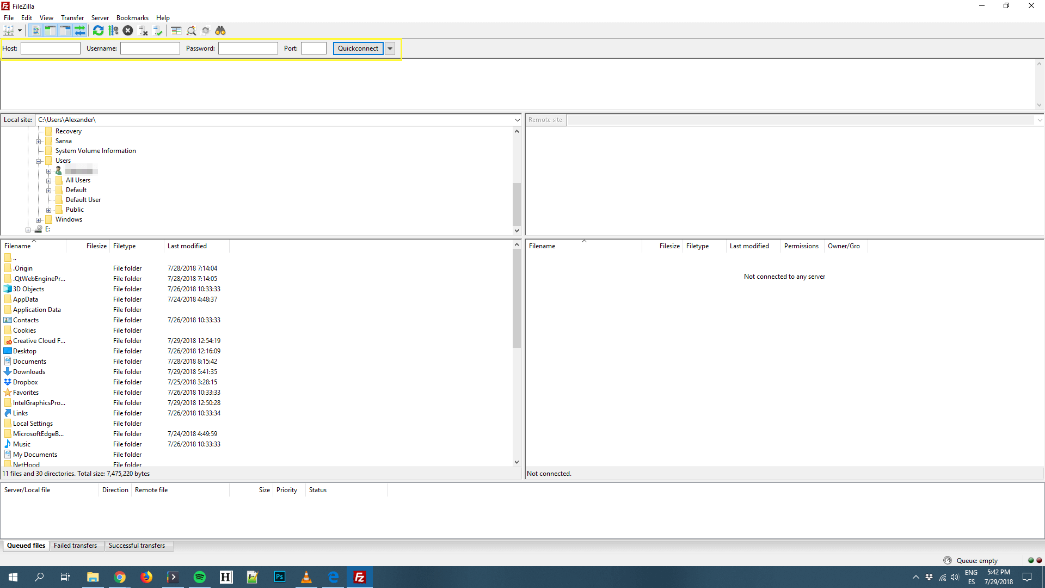Click the Password input field
The image size is (1045, 588).
pyautogui.click(x=247, y=48)
